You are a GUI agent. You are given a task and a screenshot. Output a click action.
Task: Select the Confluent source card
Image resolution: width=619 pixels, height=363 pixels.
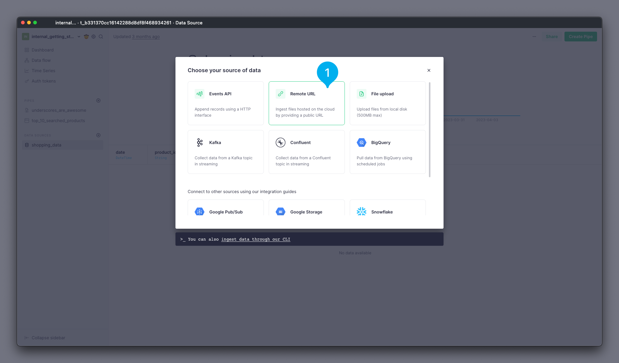pyautogui.click(x=307, y=152)
